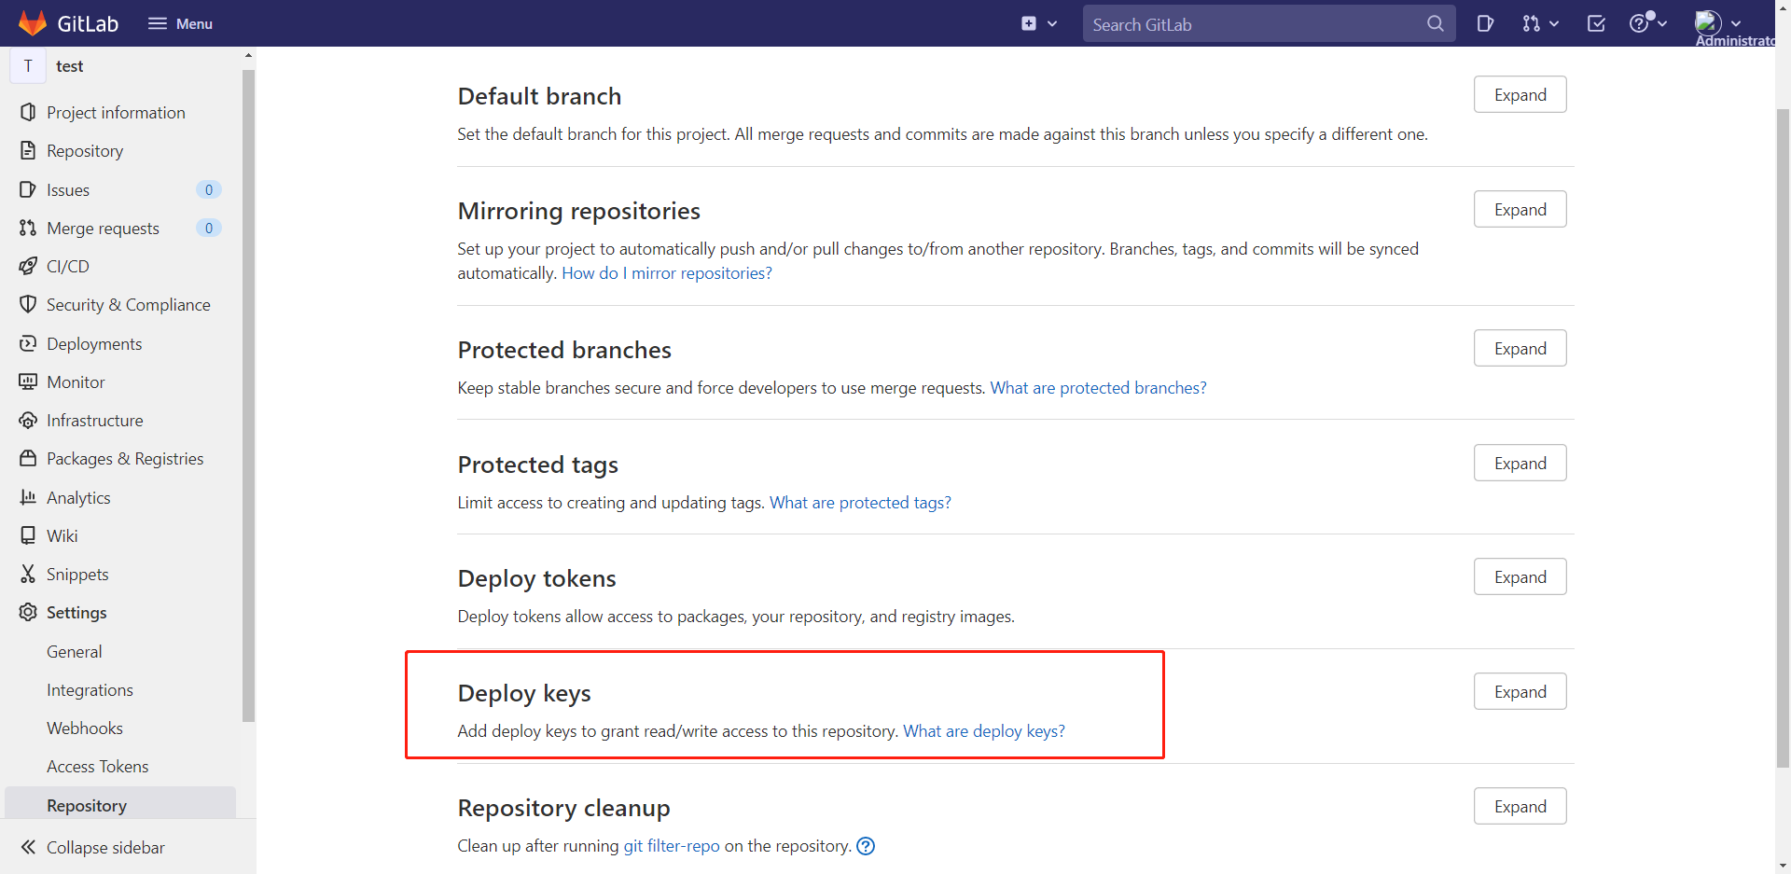The height and width of the screenshot is (874, 1791).
Task: Open the help question mark dropdown
Action: tap(1646, 23)
